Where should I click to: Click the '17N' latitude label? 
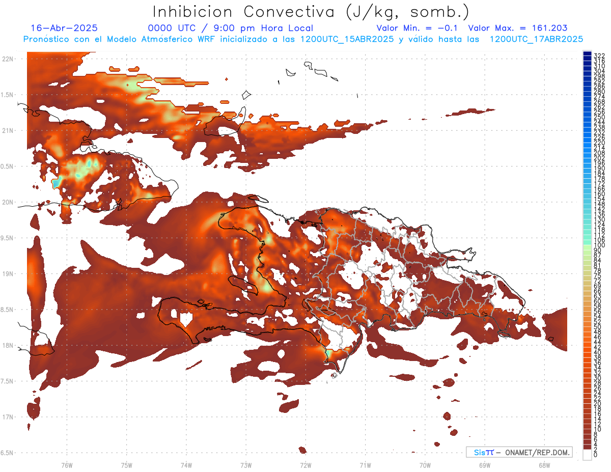coord(8,417)
